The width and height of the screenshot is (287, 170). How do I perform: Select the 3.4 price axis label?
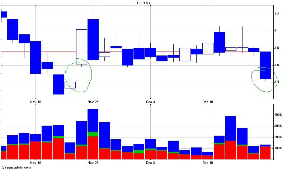pyautogui.click(x=277, y=82)
